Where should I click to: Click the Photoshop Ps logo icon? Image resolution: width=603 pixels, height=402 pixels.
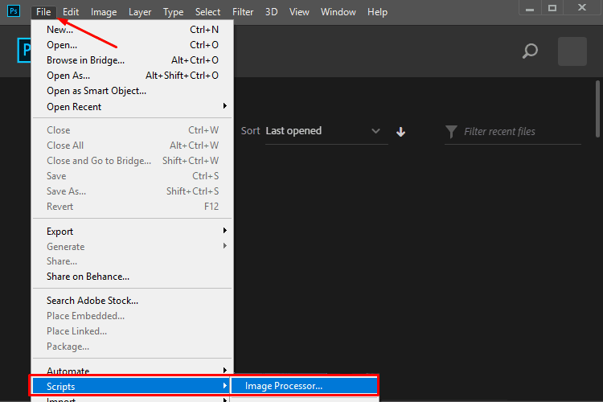14,10
